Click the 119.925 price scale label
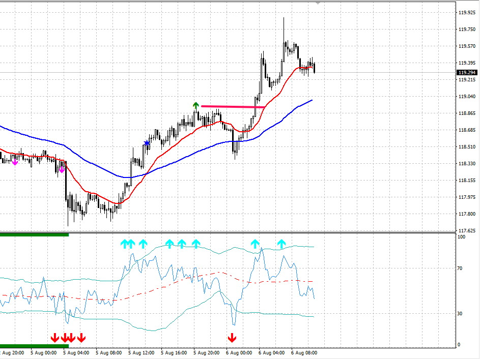The image size is (480, 359). 467,12
